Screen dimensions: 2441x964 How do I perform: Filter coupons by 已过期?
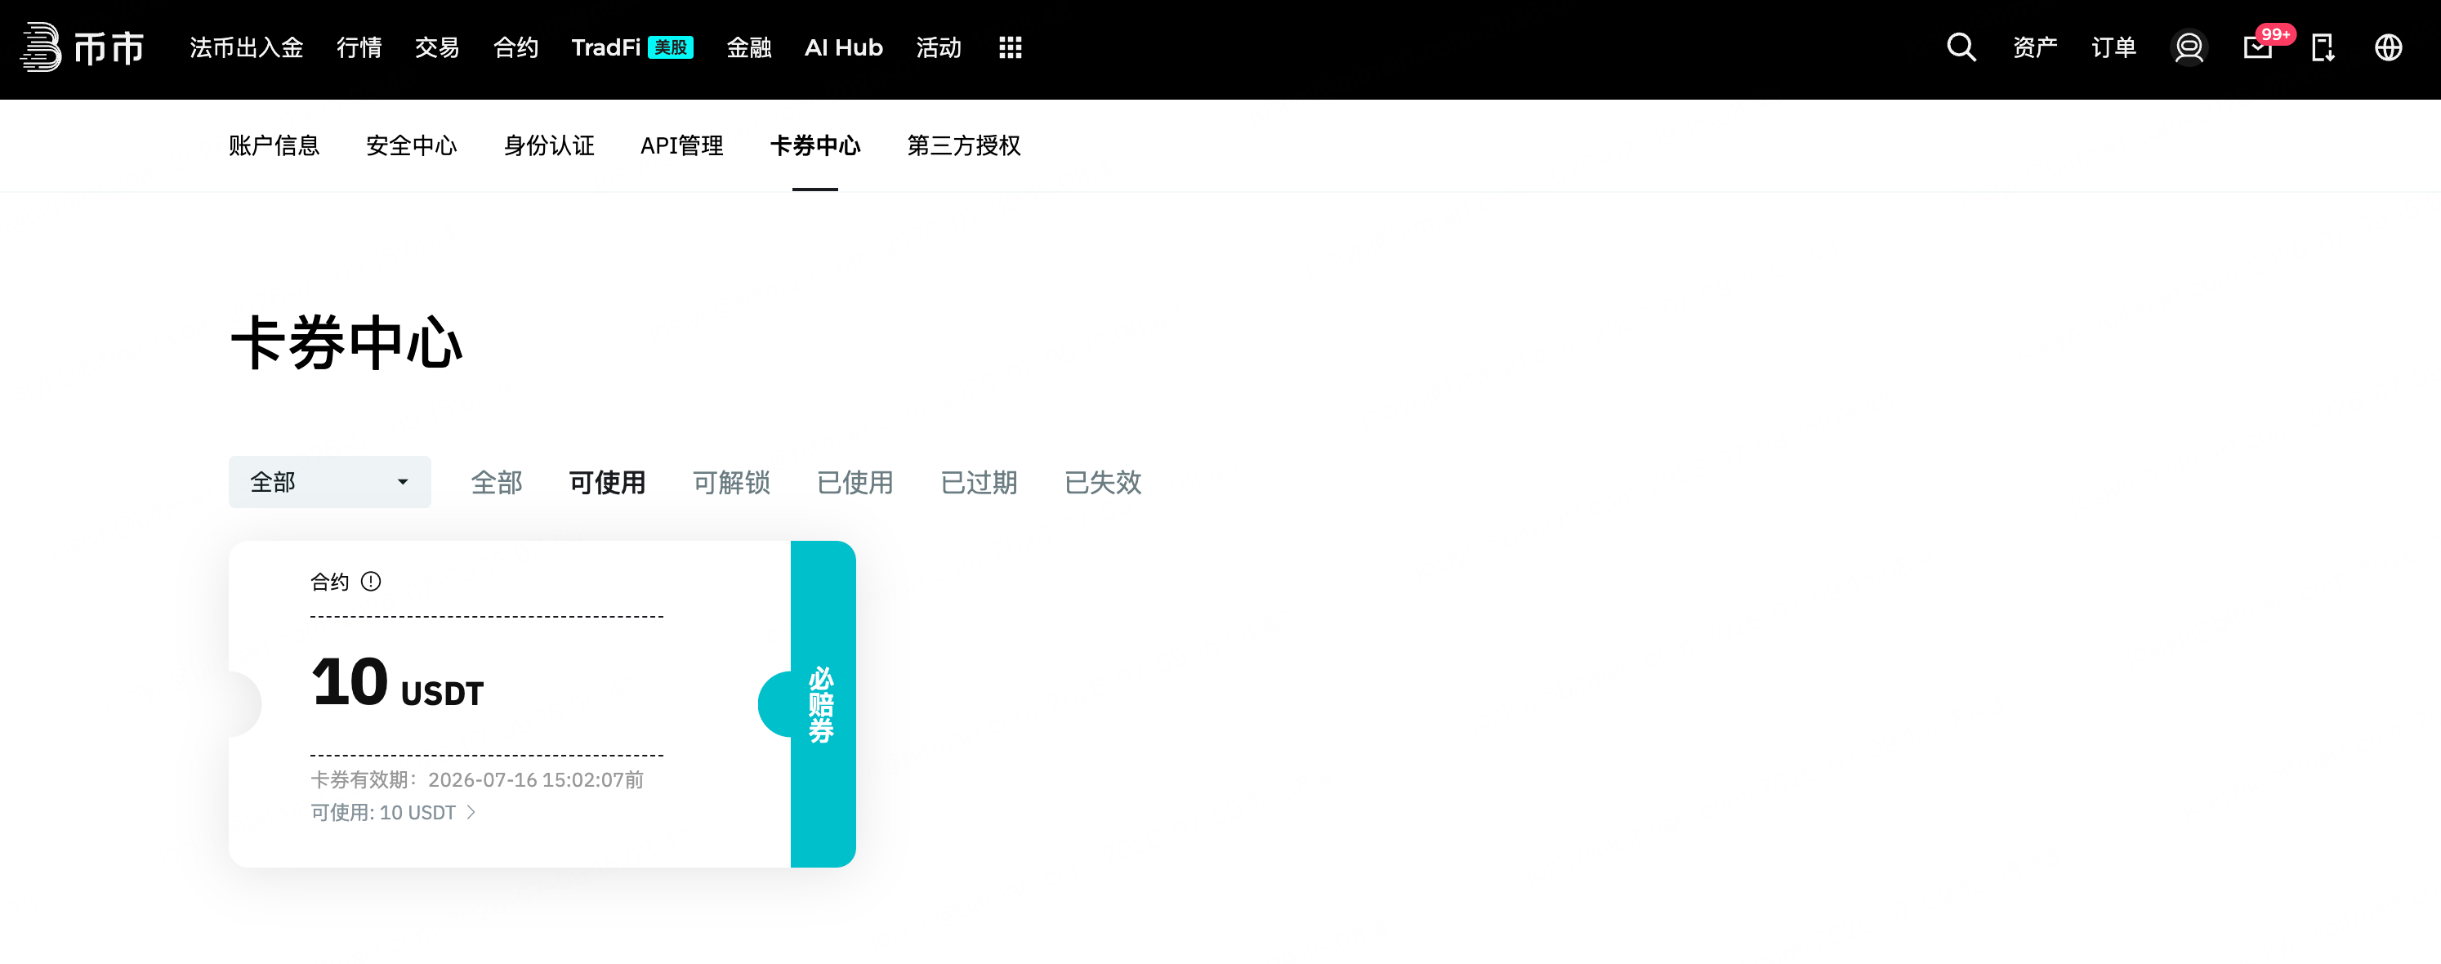(x=979, y=483)
